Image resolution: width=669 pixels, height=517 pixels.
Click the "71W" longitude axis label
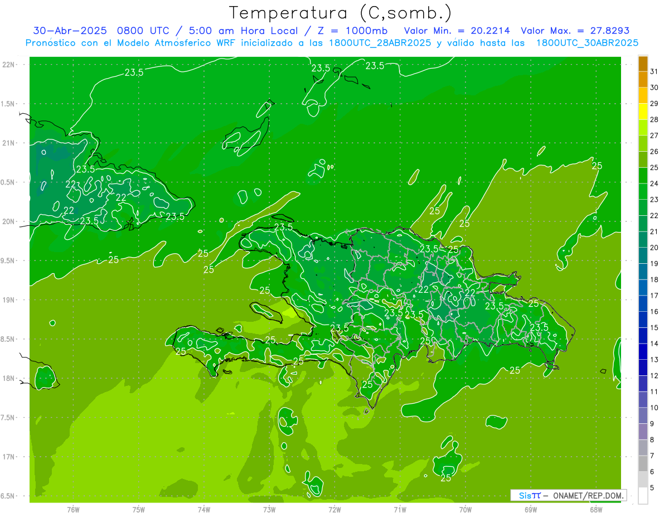coord(400,510)
